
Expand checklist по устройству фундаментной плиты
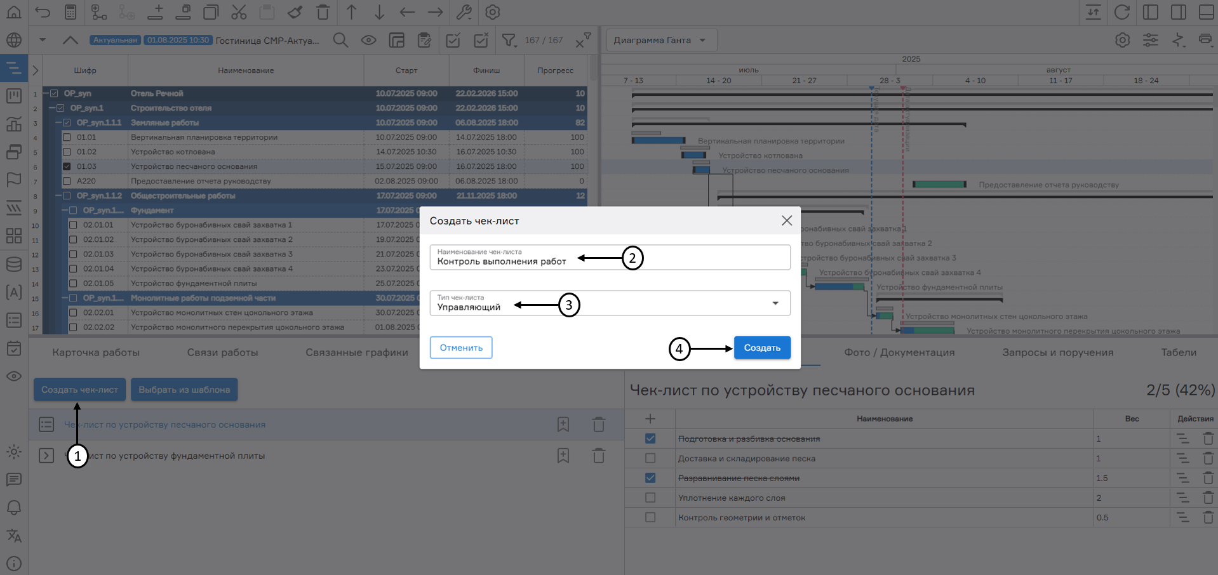[x=46, y=456]
